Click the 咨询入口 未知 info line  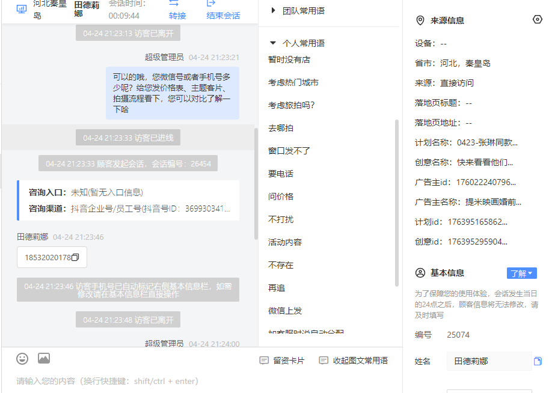86,192
